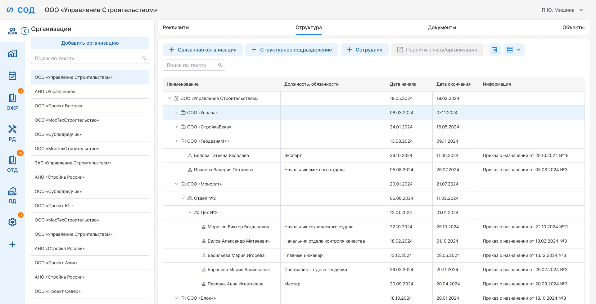Click Перейти к лицу/организации button
The height and width of the screenshot is (304, 596).
click(x=437, y=50)
